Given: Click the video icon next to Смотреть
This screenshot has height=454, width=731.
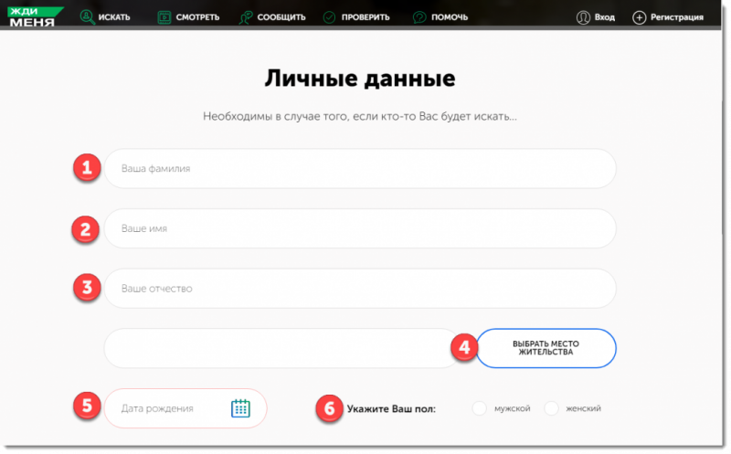Looking at the screenshot, I should pyautogui.click(x=164, y=17).
